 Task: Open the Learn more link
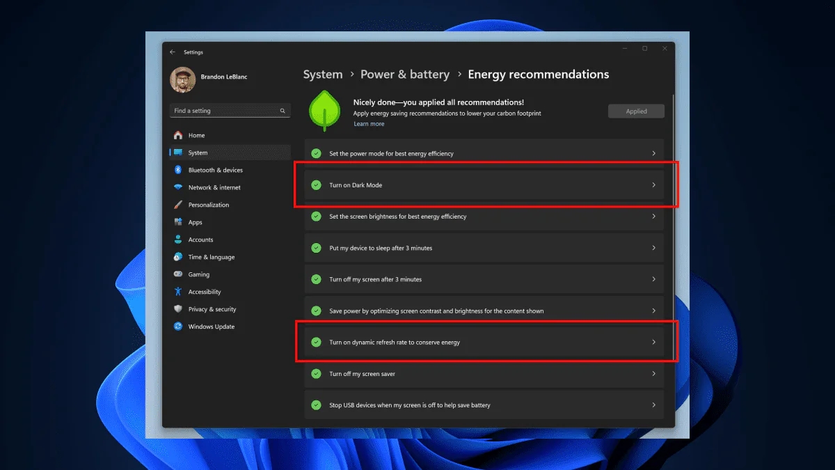click(369, 124)
